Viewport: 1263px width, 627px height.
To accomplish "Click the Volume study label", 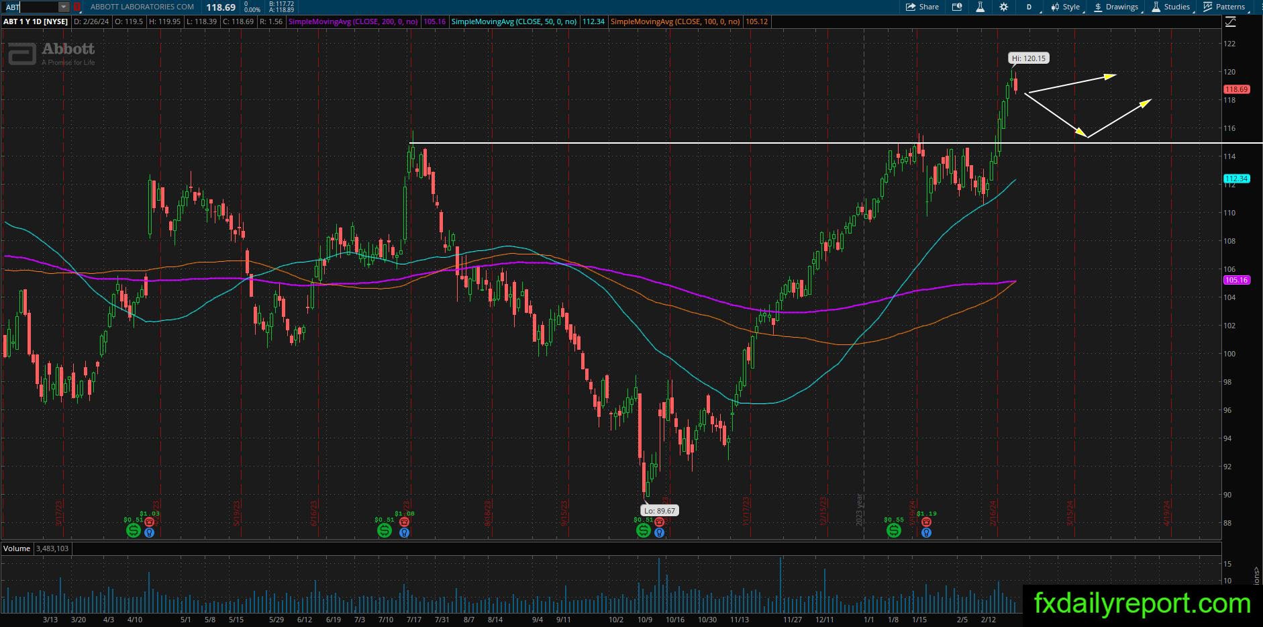I will tap(17, 548).
